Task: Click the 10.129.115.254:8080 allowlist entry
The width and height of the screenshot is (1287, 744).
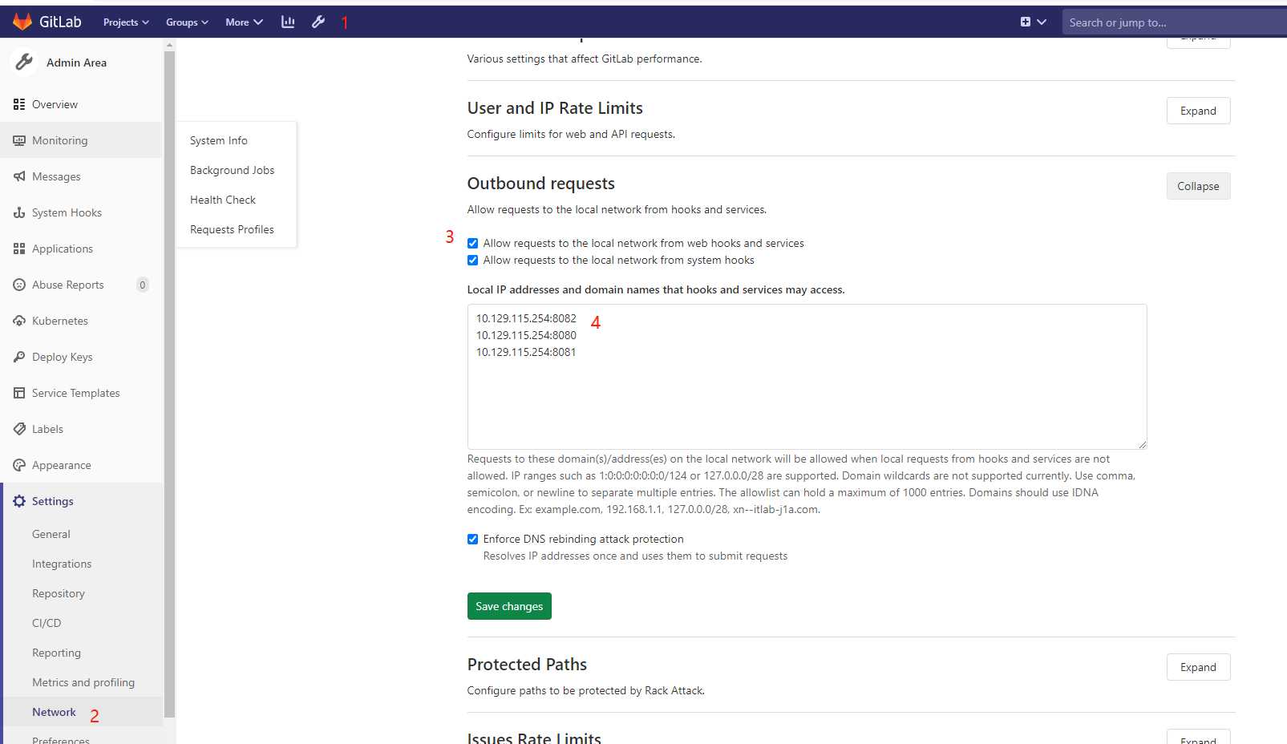Action: click(526, 335)
